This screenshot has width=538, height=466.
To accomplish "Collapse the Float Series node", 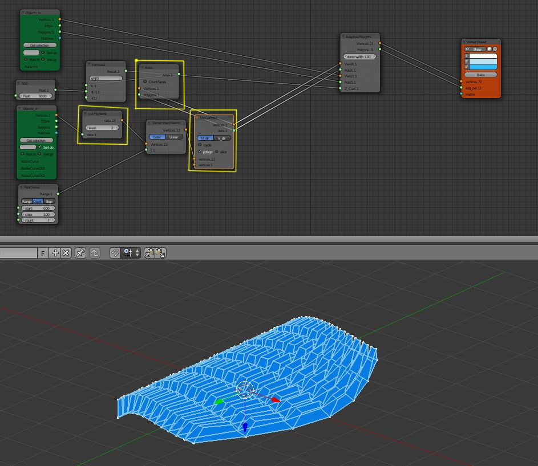I will tap(21, 187).
